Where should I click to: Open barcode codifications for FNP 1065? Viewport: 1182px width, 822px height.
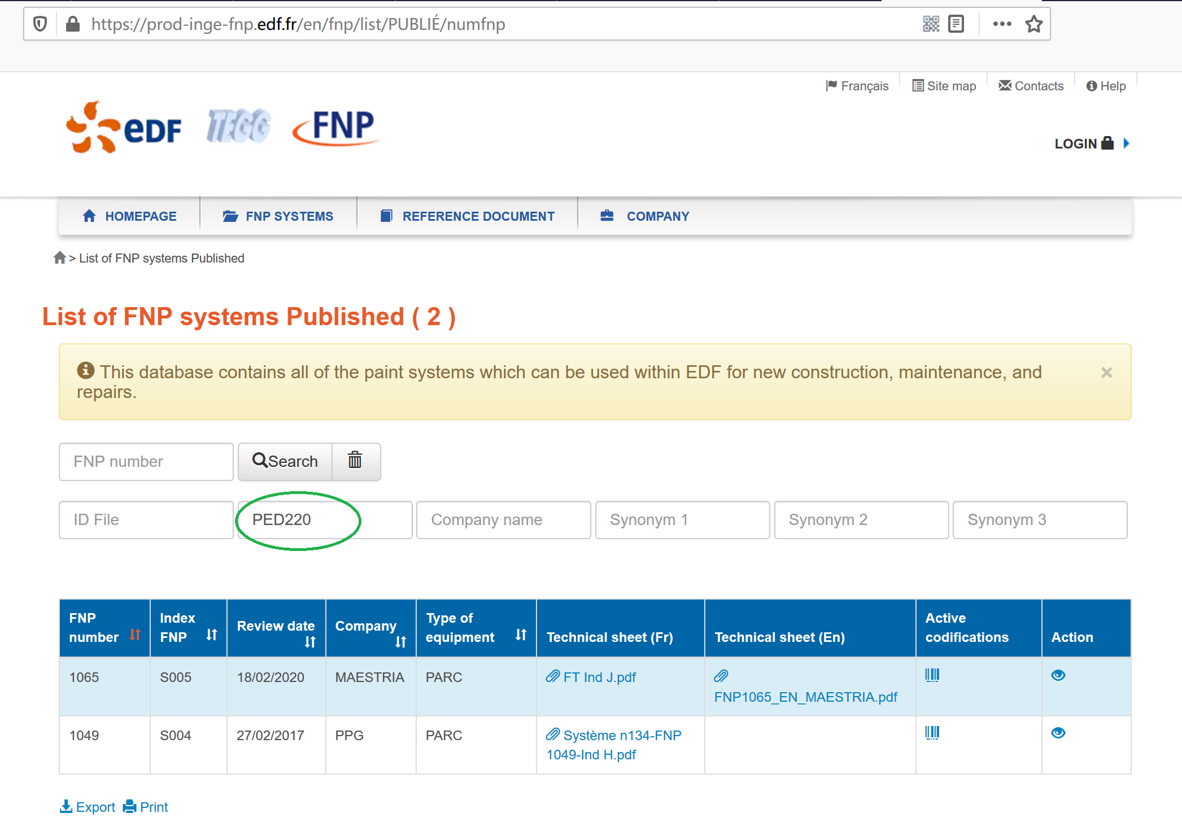pyautogui.click(x=932, y=675)
